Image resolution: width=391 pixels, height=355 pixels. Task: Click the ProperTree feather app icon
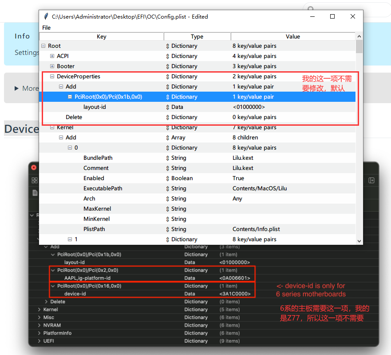coord(46,16)
